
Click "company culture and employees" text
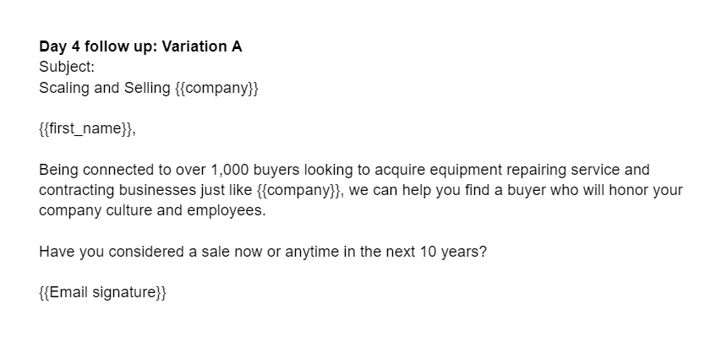tap(152, 211)
